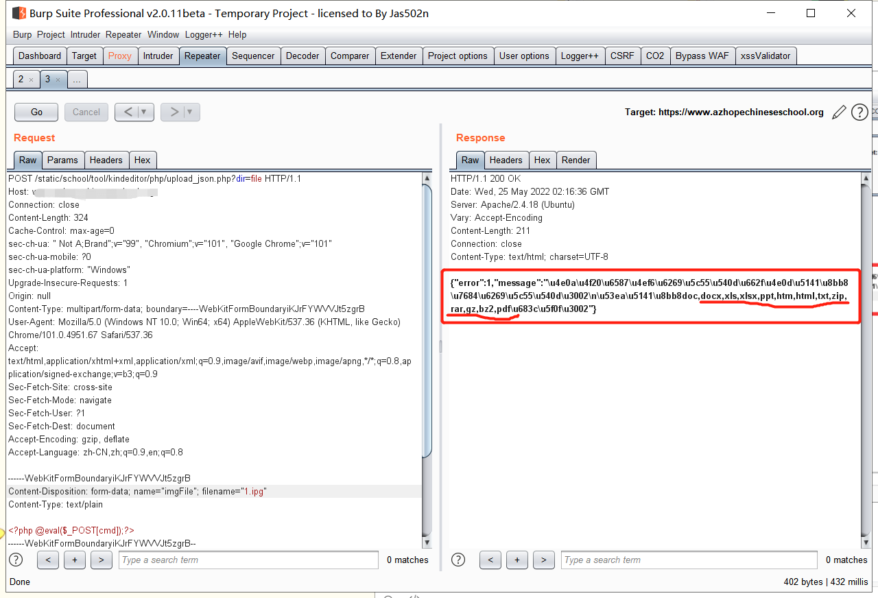Click the Cancel button
Screen dimensions: 878x598
tap(86, 112)
